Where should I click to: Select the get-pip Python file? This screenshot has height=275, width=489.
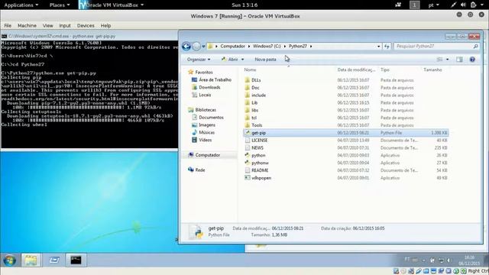(x=345, y=133)
